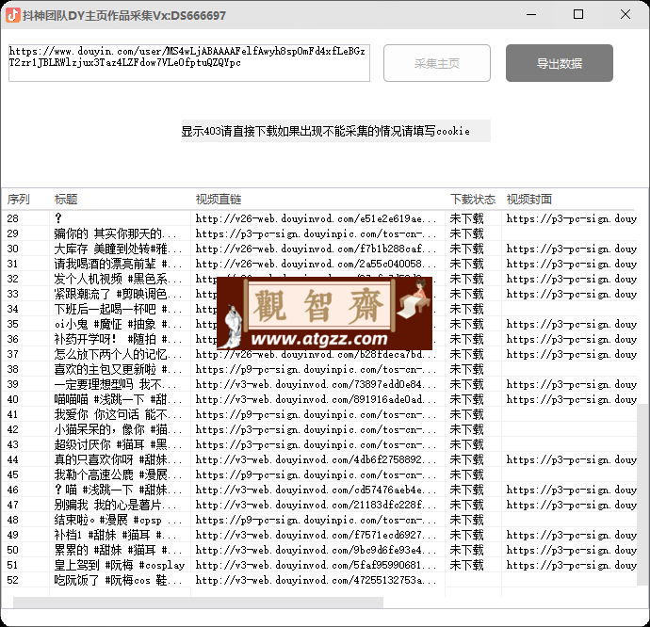Select row titled 下班后一起喝一杯吧
Viewport: 650px width, 627px height.
(x=319, y=309)
